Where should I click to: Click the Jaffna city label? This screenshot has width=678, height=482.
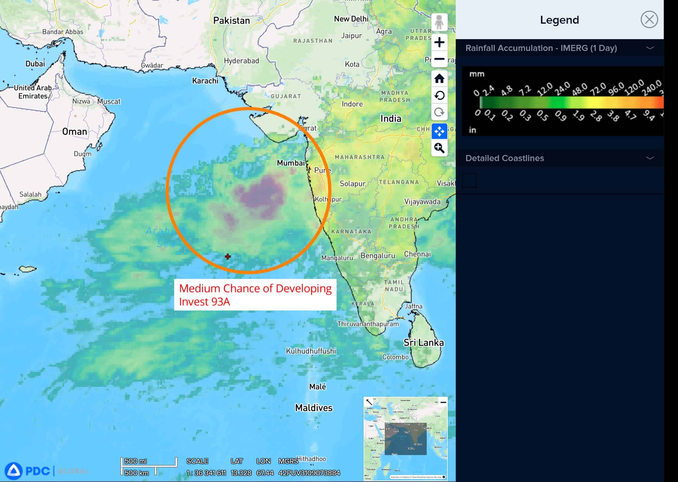point(413,306)
